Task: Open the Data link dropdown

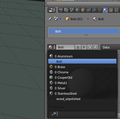Action: pos(110,47)
